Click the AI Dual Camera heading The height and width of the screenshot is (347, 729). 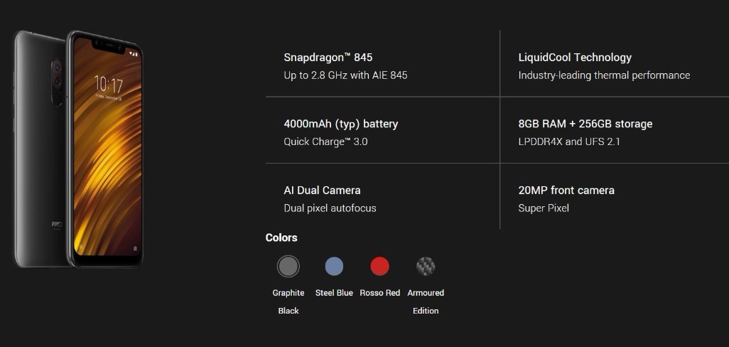point(322,191)
